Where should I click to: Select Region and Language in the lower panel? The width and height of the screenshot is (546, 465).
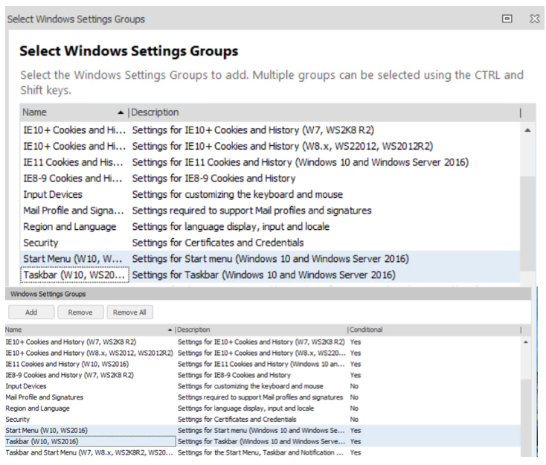pos(263,408)
